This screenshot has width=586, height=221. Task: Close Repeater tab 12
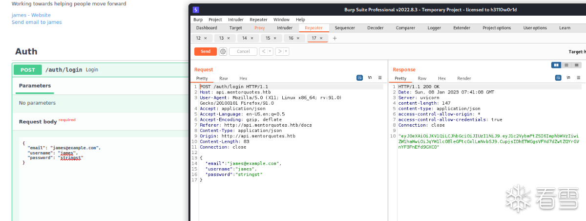coord(205,38)
